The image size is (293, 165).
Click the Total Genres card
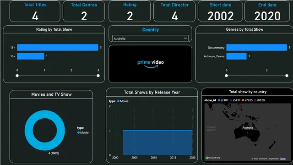(84, 11)
